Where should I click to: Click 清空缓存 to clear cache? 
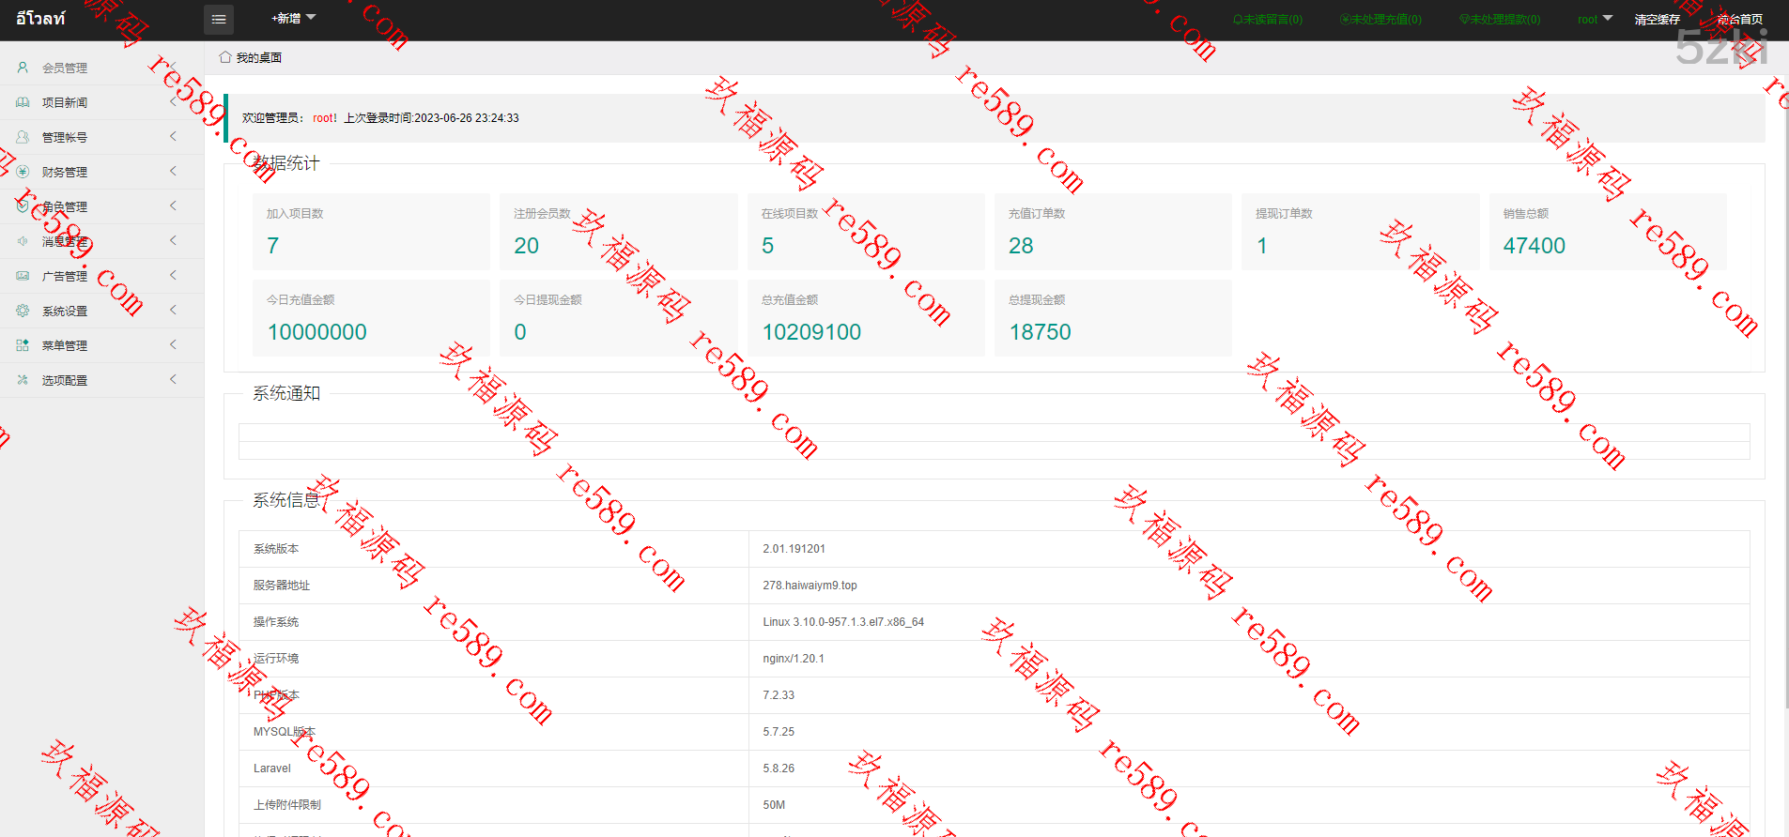point(1657,20)
